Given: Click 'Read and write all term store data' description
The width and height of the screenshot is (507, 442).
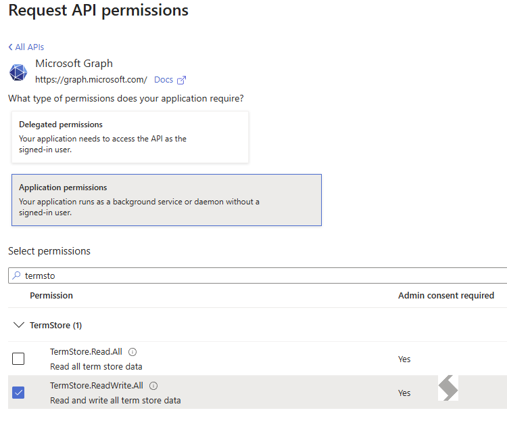Looking at the screenshot, I should pos(115,400).
